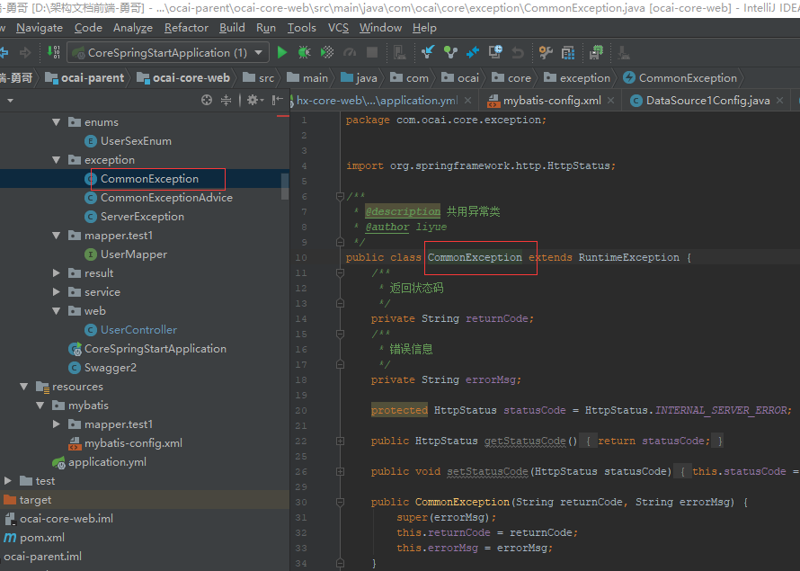
Task: Run with Coverage icon in toolbar
Action: pos(327,52)
